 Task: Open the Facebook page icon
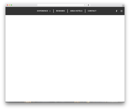[x=116, y=11]
